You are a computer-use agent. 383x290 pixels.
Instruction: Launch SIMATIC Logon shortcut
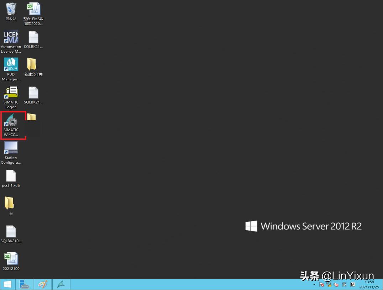(11, 97)
